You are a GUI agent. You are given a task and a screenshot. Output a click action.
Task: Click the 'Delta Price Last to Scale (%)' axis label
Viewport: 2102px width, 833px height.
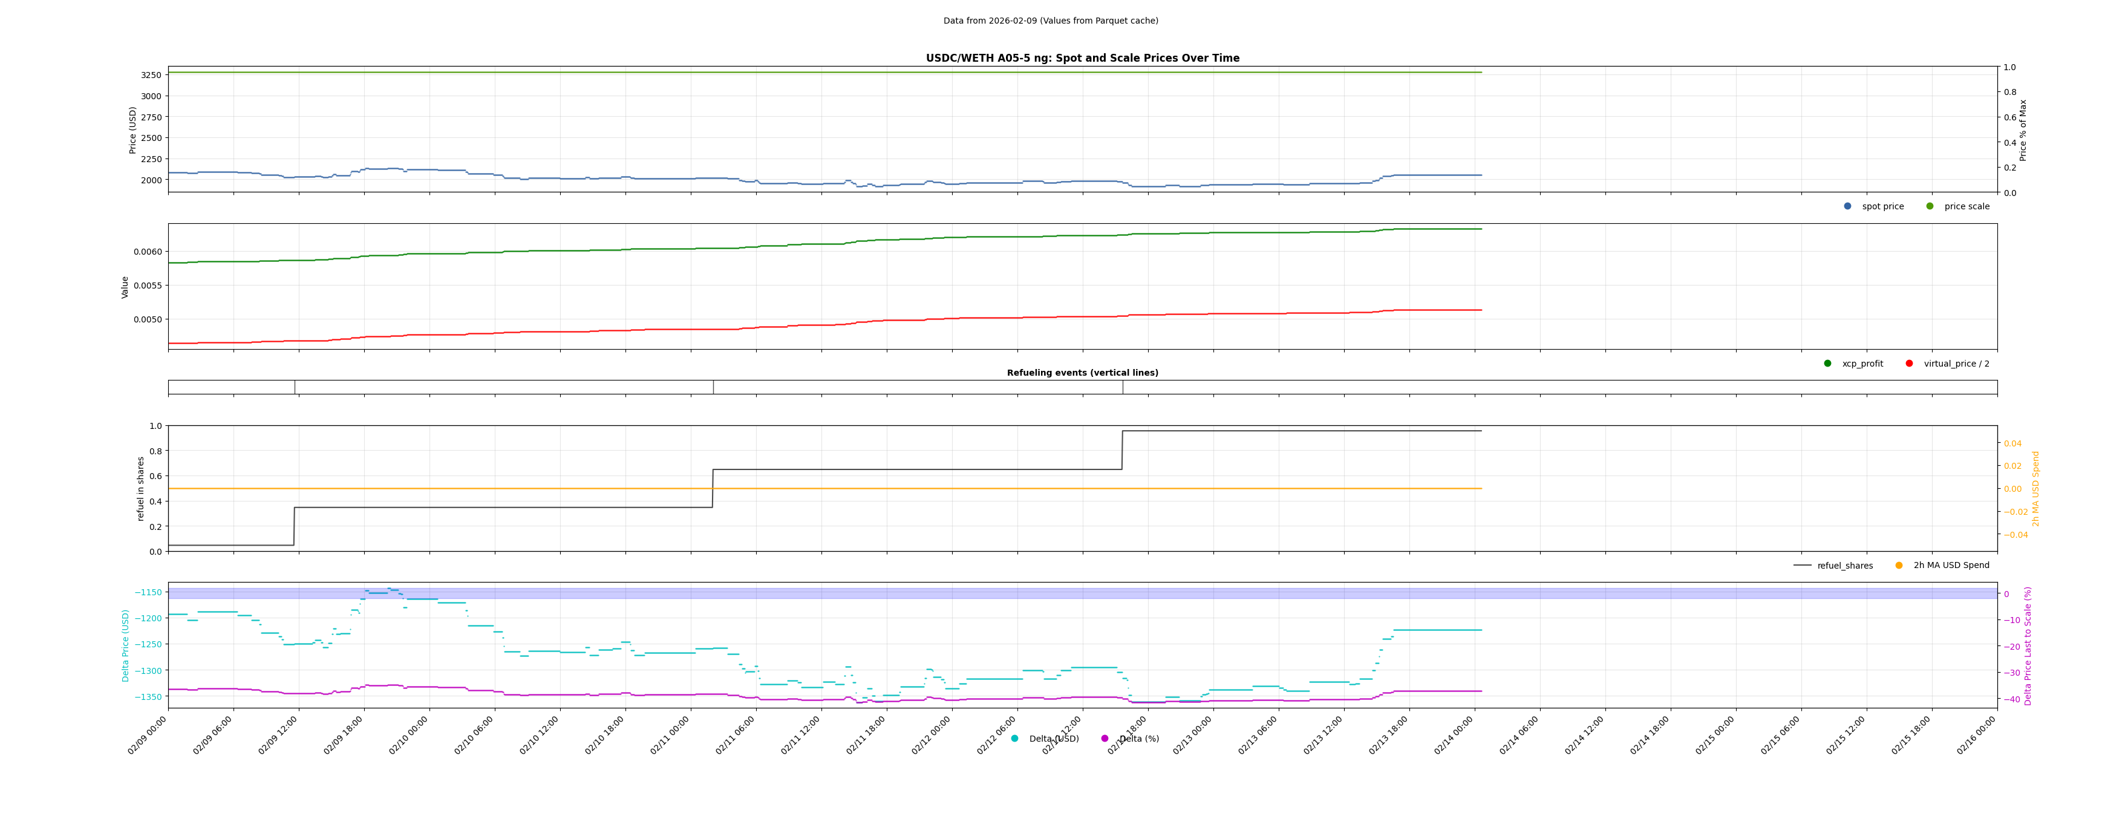[2028, 645]
